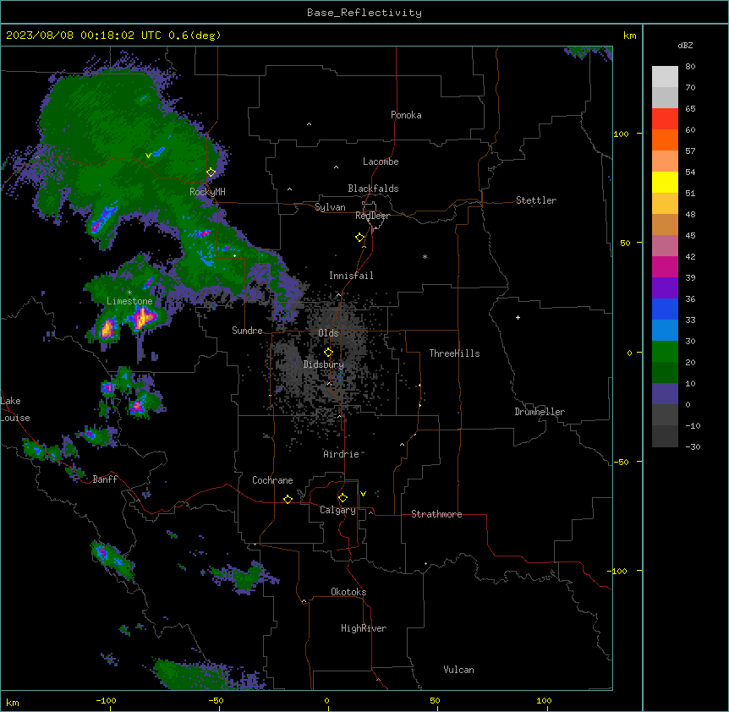Click the Calgary city label
The height and width of the screenshot is (712, 729).
tap(337, 510)
